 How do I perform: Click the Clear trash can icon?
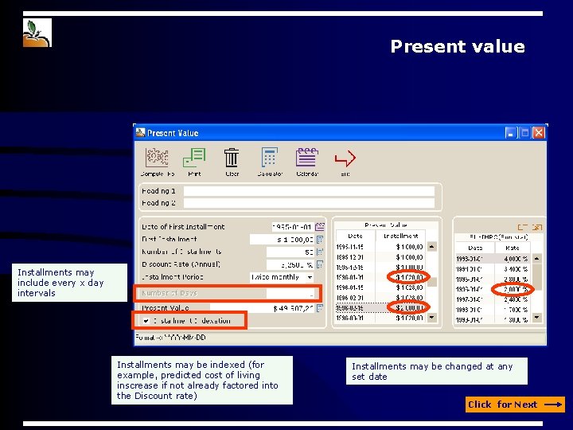(232, 158)
